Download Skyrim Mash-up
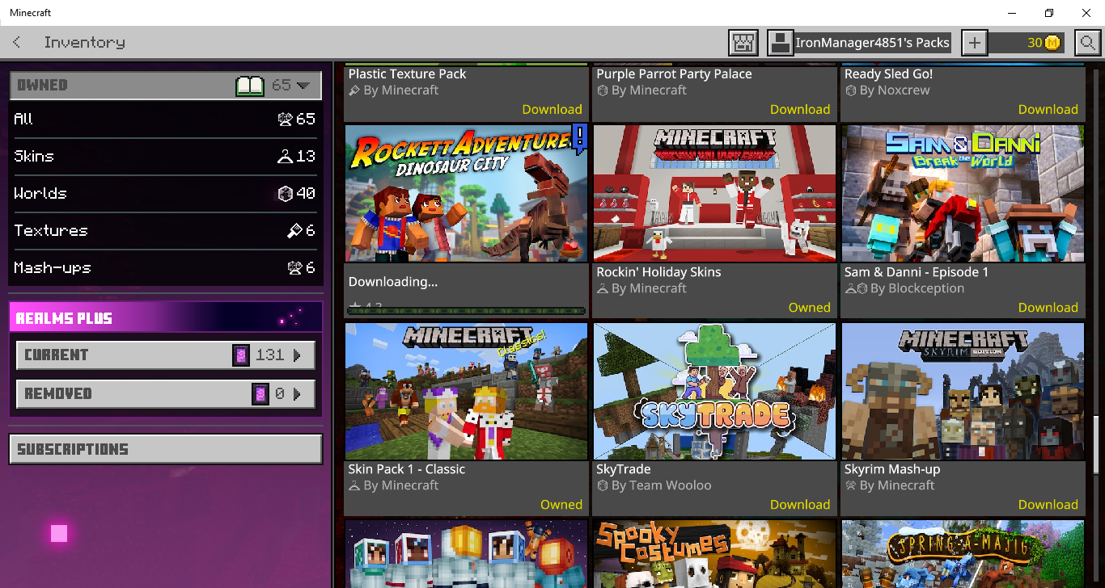The image size is (1105, 588). (x=1048, y=505)
